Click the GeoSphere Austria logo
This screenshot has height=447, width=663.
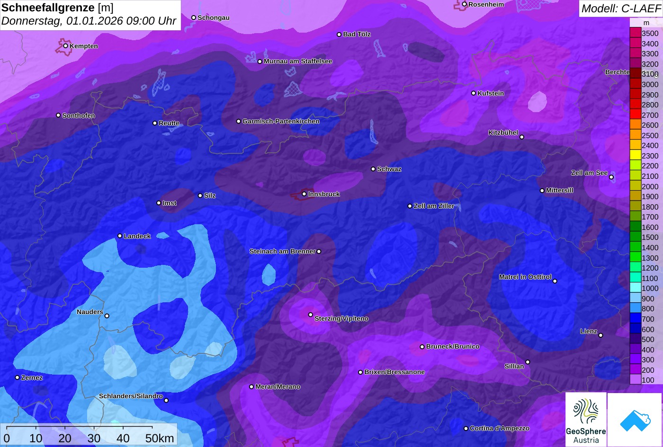(586, 420)
